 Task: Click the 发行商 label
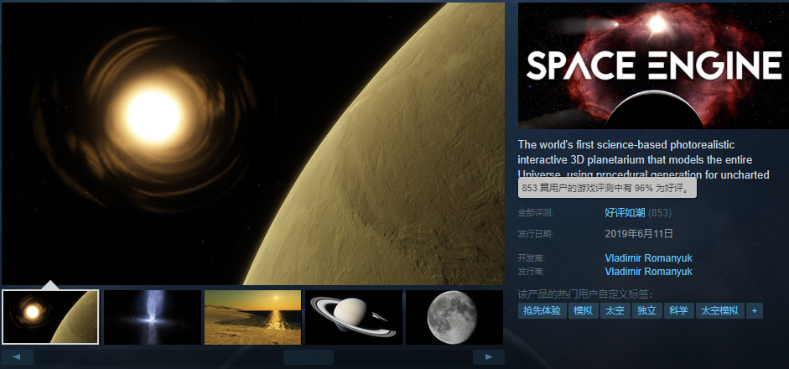pos(532,272)
